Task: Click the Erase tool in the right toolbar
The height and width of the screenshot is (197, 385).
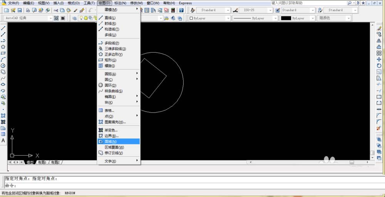Action: [379, 28]
